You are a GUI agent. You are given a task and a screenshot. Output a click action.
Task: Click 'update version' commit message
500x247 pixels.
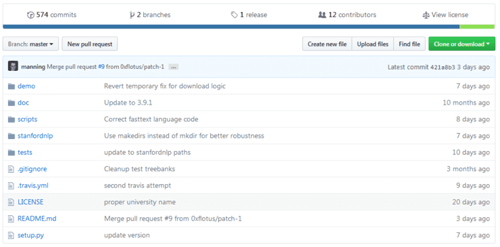pos(127,236)
